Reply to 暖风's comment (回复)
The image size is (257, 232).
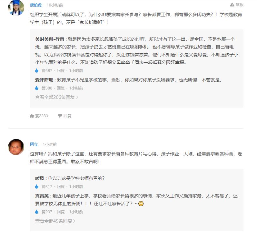[61, 187]
